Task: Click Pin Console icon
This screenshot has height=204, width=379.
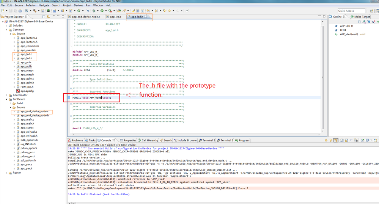Action: coord(362,140)
